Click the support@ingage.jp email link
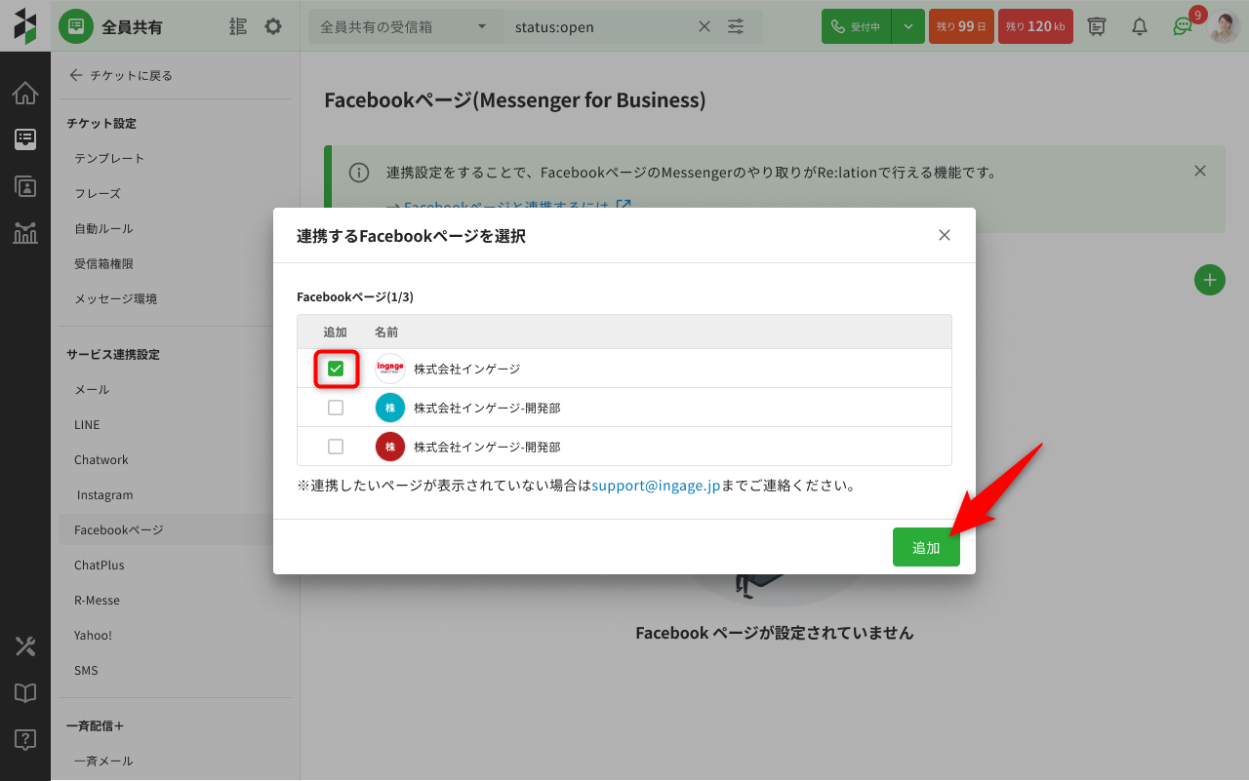This screenshot has width=1249, height=781. pyautogui.click(x=656, y=485)
